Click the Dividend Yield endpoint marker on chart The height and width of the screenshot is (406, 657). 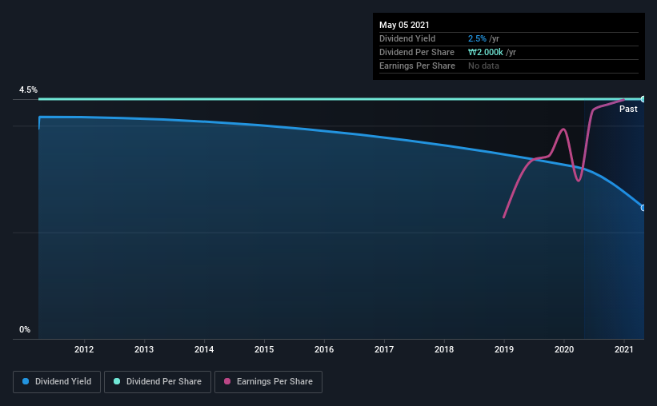click(643, 208)
